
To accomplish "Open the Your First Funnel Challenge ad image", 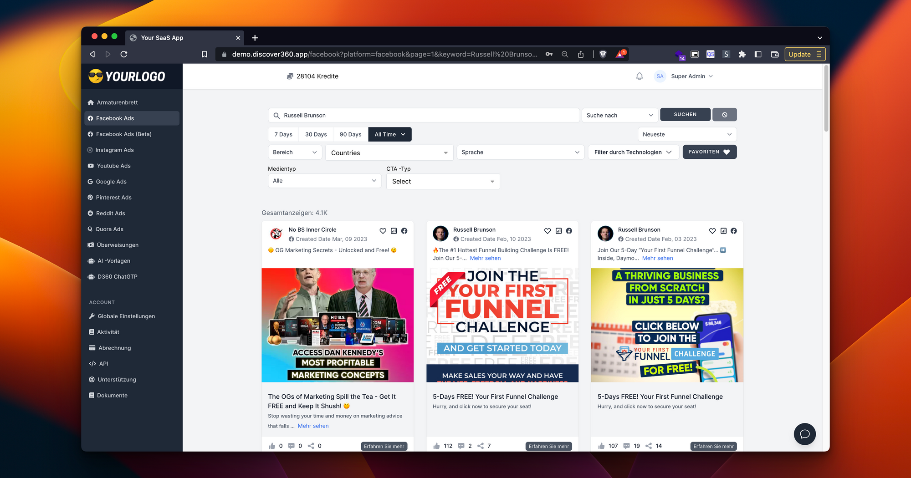I will tap(502, 325).
